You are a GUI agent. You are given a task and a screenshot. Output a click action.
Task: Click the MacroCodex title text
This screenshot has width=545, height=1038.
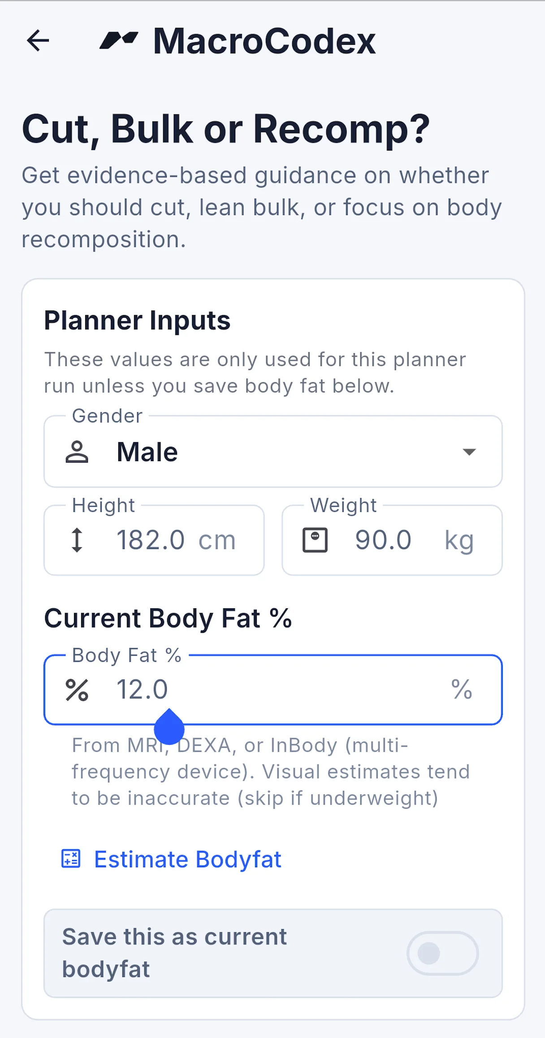pos(264,41)
